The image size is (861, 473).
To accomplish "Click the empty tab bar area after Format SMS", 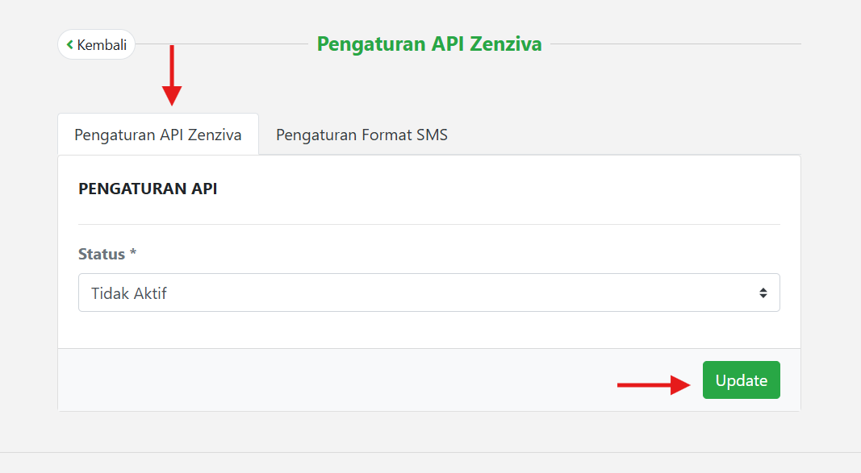I will (x=629, y=135).
